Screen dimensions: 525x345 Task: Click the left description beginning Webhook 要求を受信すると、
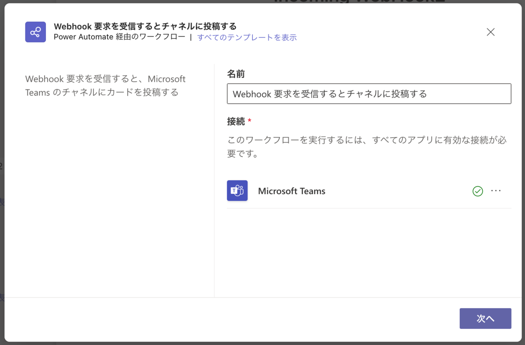tap(106, 86)
